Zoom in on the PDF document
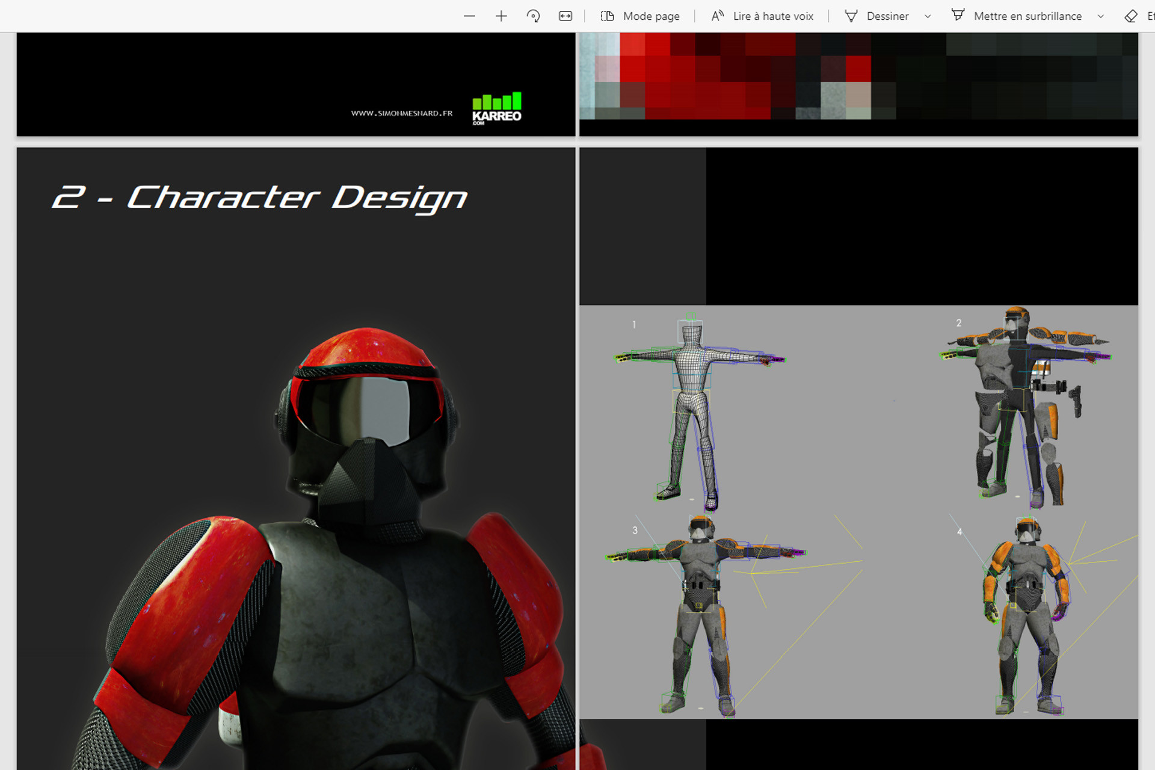This screenshot has height=770, width=1155. click(501, 16)
